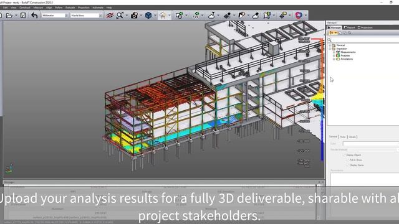Image resolution: width=399 pixels, height=224 pixels.
Task: Select the point cloud probe tool icon
Action: (x=211, y=16)
